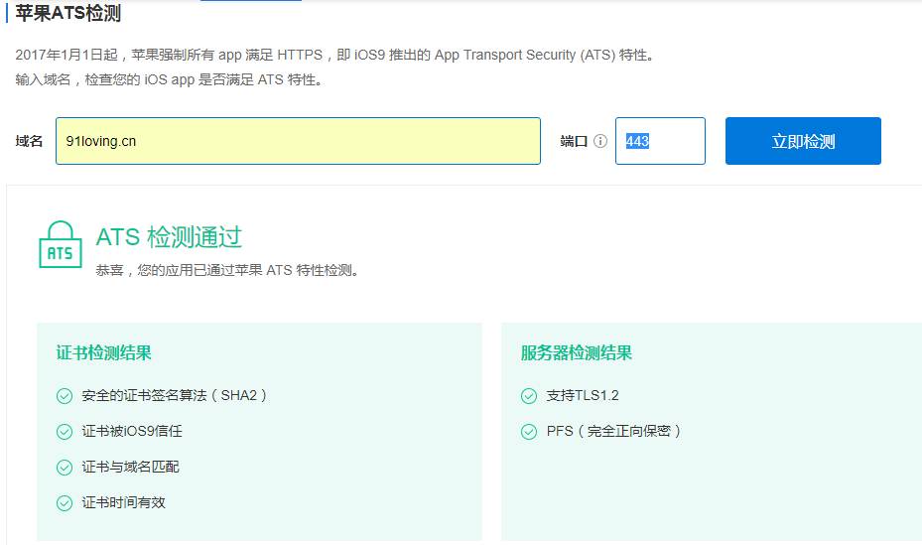Viewport: 922px width, 545px height.
Task: Focus the 域名 input containing 91loving.cn
Action: point(298,141)
